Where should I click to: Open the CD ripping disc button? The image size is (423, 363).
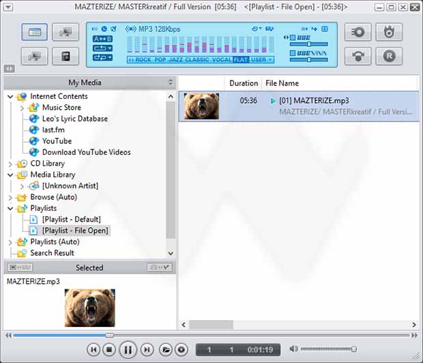(x=358, y=32)
